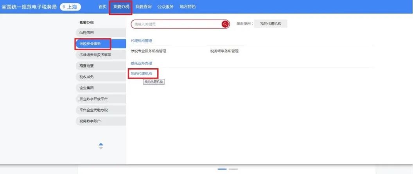The image size is (413, 174).
Task: Click recently used 我的代理机构 button
Action: 270,24
